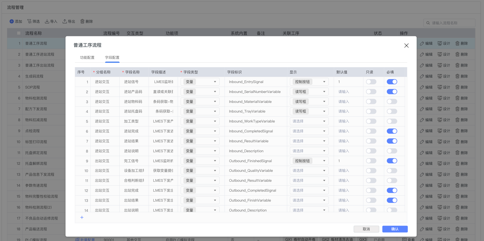Open 字段类型 dropdown for 进站信号 row
Screen dimensions: 484x241
click(200, 82)
